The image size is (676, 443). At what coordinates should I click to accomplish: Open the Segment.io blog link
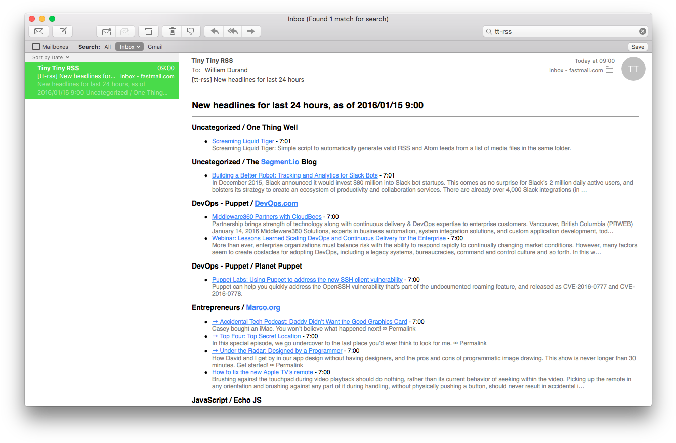(x=280, y=161)
